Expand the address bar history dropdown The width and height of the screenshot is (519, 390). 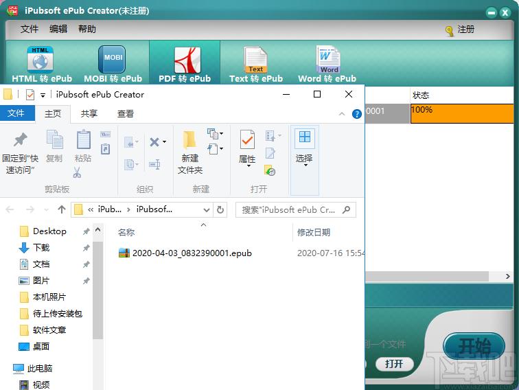click(x=206, y=210)
